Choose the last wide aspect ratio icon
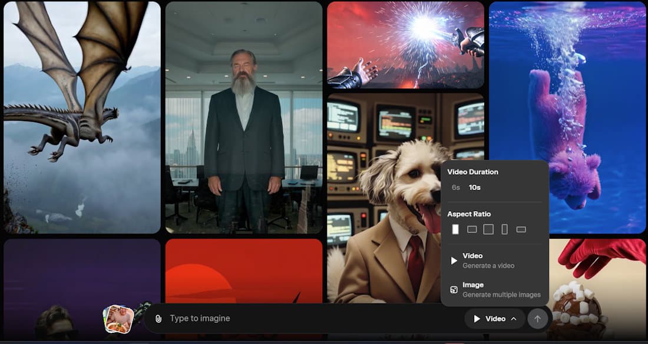This screenshot has width=648, height=344. coord(521,229)
